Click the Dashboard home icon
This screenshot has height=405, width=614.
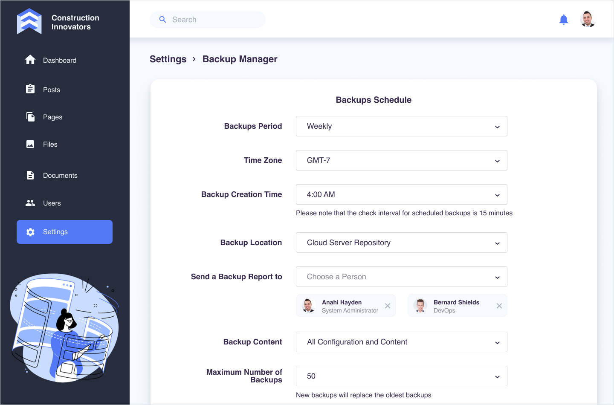coord(30,60)
